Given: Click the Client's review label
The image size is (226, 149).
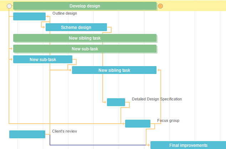Looking at the screenshot, I should pos(65,131).
